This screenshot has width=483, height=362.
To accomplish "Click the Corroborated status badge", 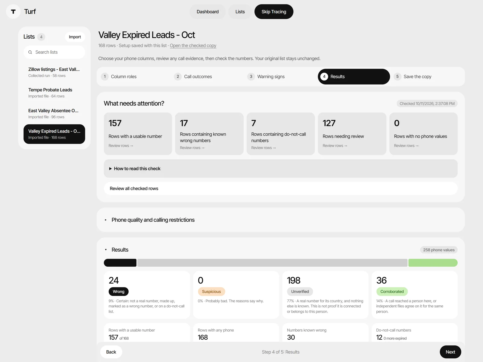I will (392, 291).
